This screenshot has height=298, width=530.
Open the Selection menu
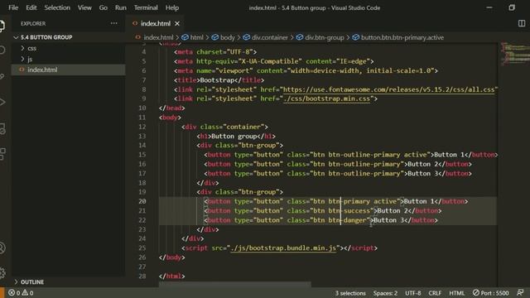pos(57,7)
